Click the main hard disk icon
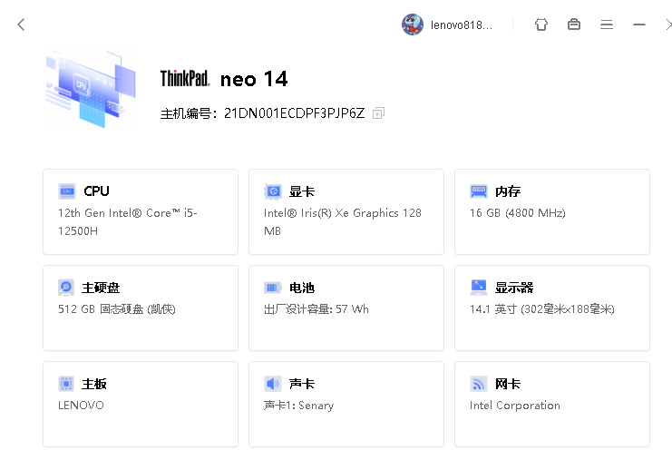672x450 pixels. click(x=66, y=288)
